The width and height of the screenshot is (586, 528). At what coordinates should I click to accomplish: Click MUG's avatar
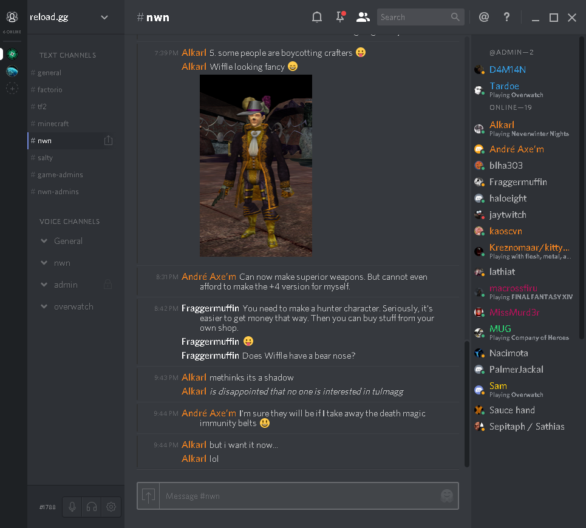[480, 333]
